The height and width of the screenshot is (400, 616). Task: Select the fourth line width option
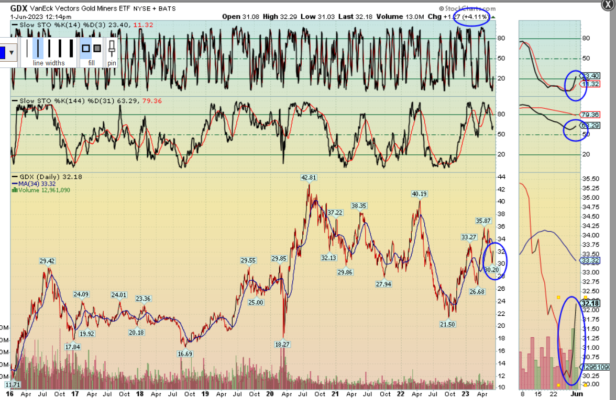pos(59,48)
